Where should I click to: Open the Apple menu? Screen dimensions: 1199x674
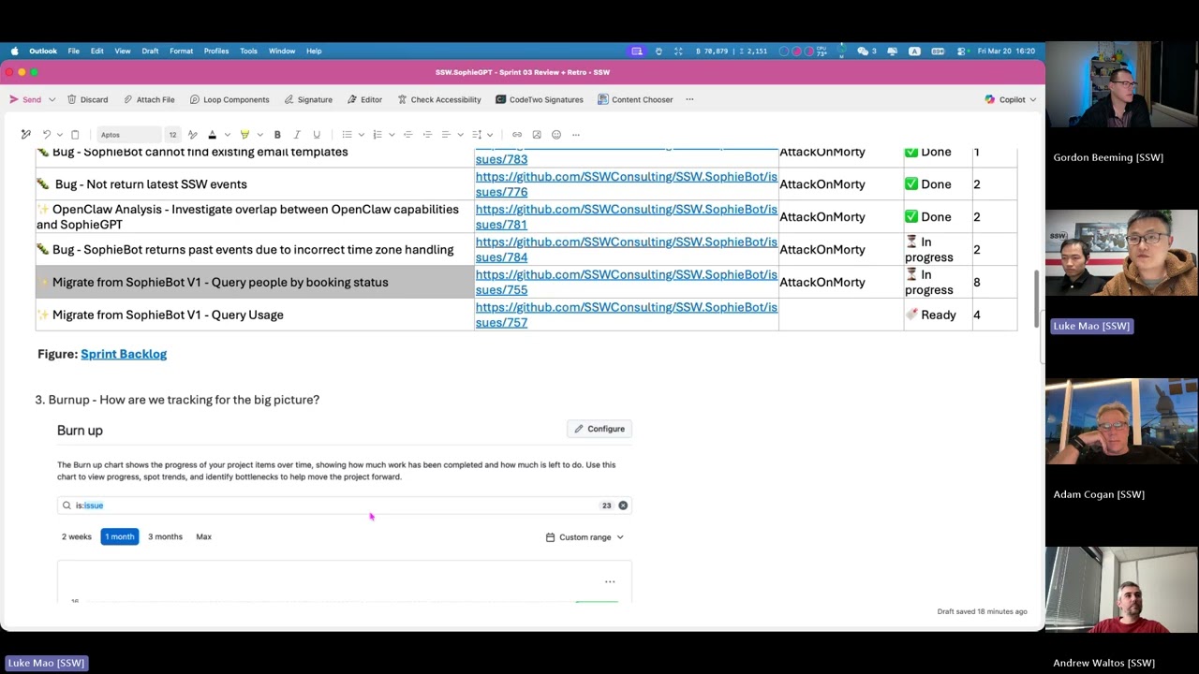[x=14, y=51]
